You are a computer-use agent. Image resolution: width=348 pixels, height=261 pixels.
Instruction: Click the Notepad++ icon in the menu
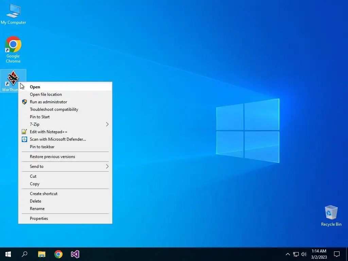(24, 132)
